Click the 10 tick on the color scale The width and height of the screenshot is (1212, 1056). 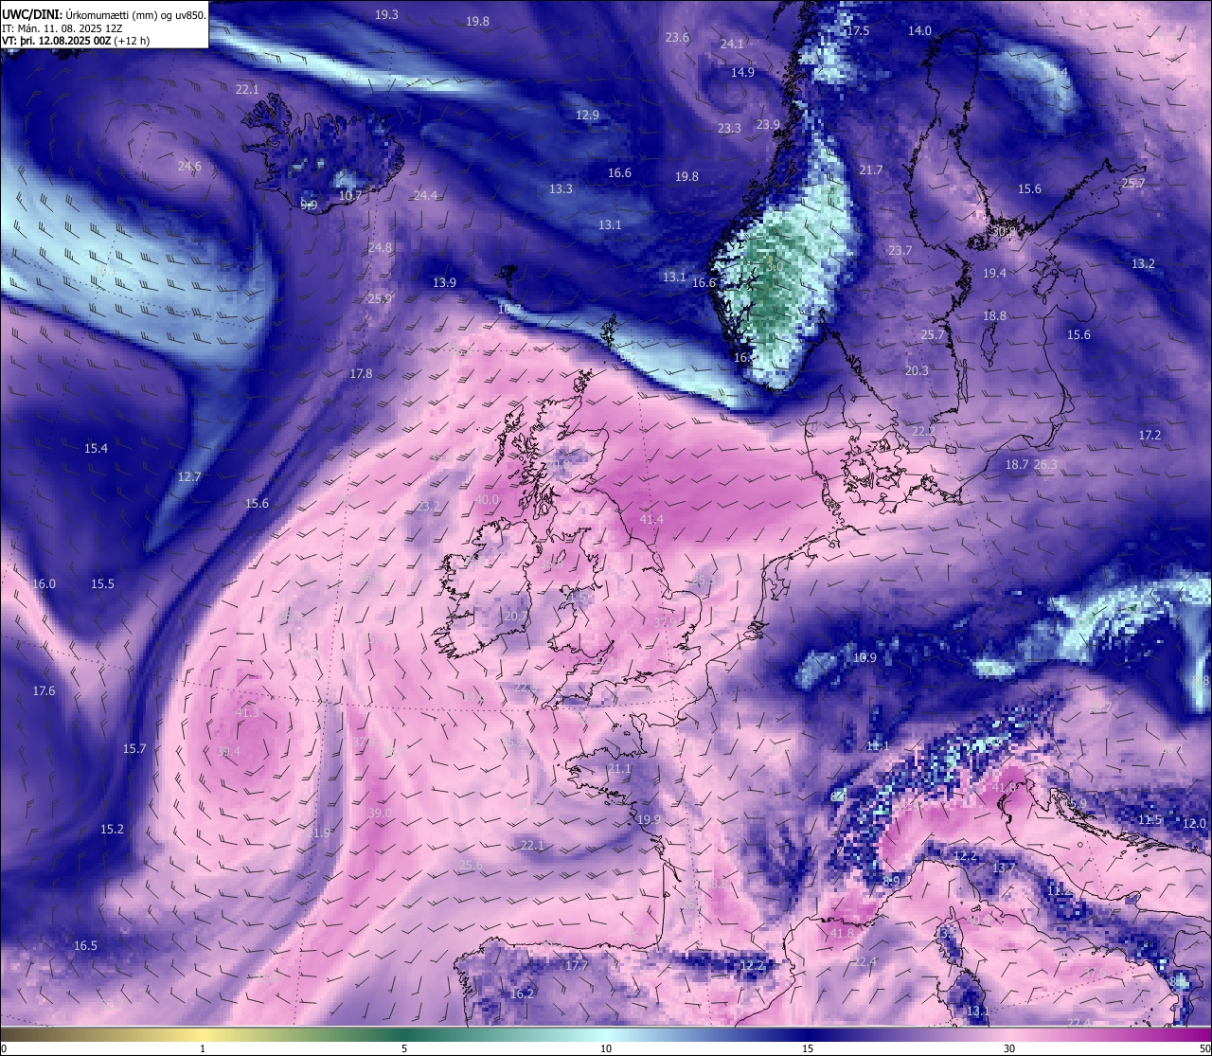606,1048
